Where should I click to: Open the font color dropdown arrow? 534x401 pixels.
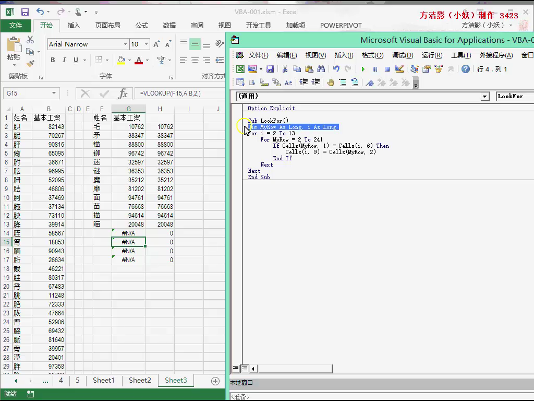(147, 61)
